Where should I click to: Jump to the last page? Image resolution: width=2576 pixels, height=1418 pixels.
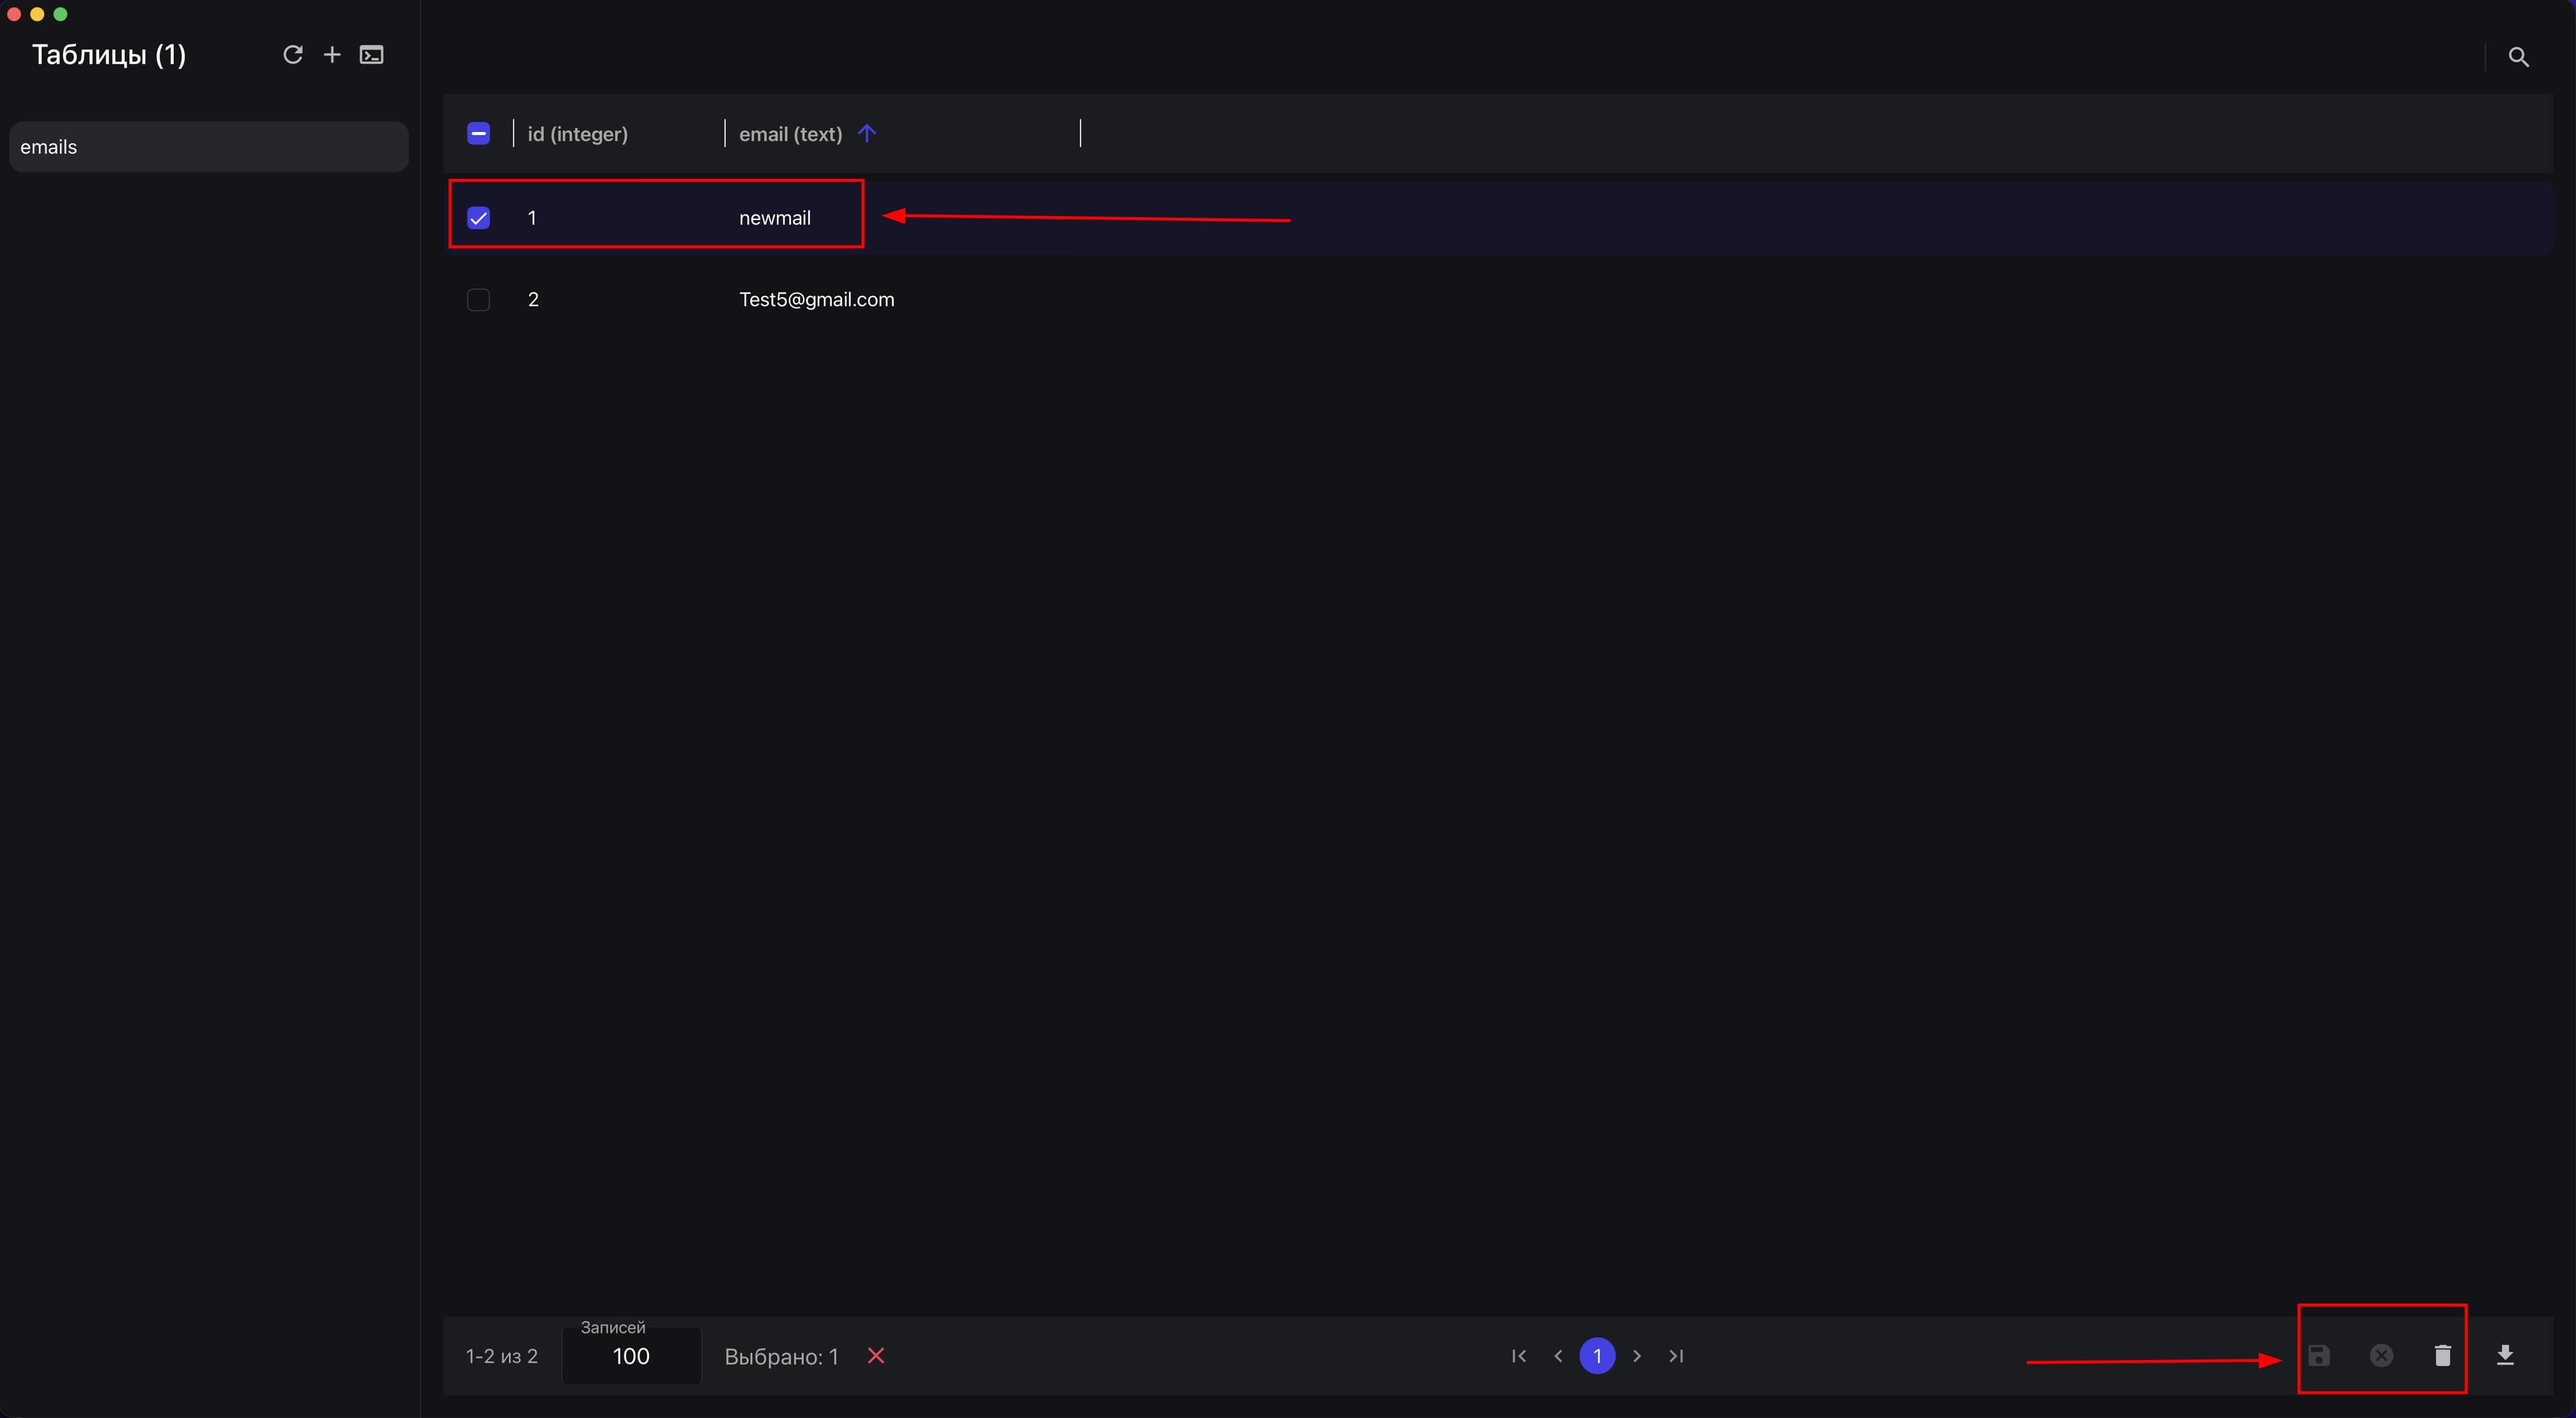click(1677, 1356)
